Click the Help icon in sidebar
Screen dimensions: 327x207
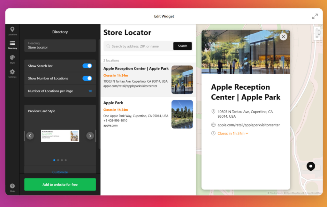[x=12, y=186]
